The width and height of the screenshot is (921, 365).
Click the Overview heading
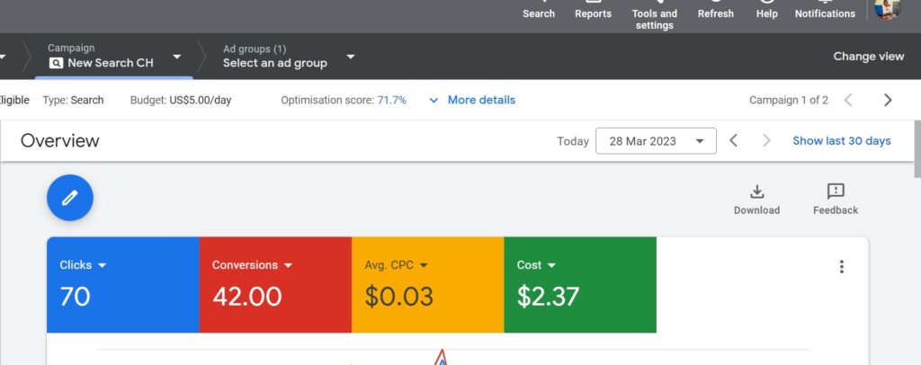[60, 141]
